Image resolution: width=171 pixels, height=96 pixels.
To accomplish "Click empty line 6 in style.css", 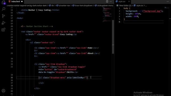I will pyautogui.click(x=144, y=22).
